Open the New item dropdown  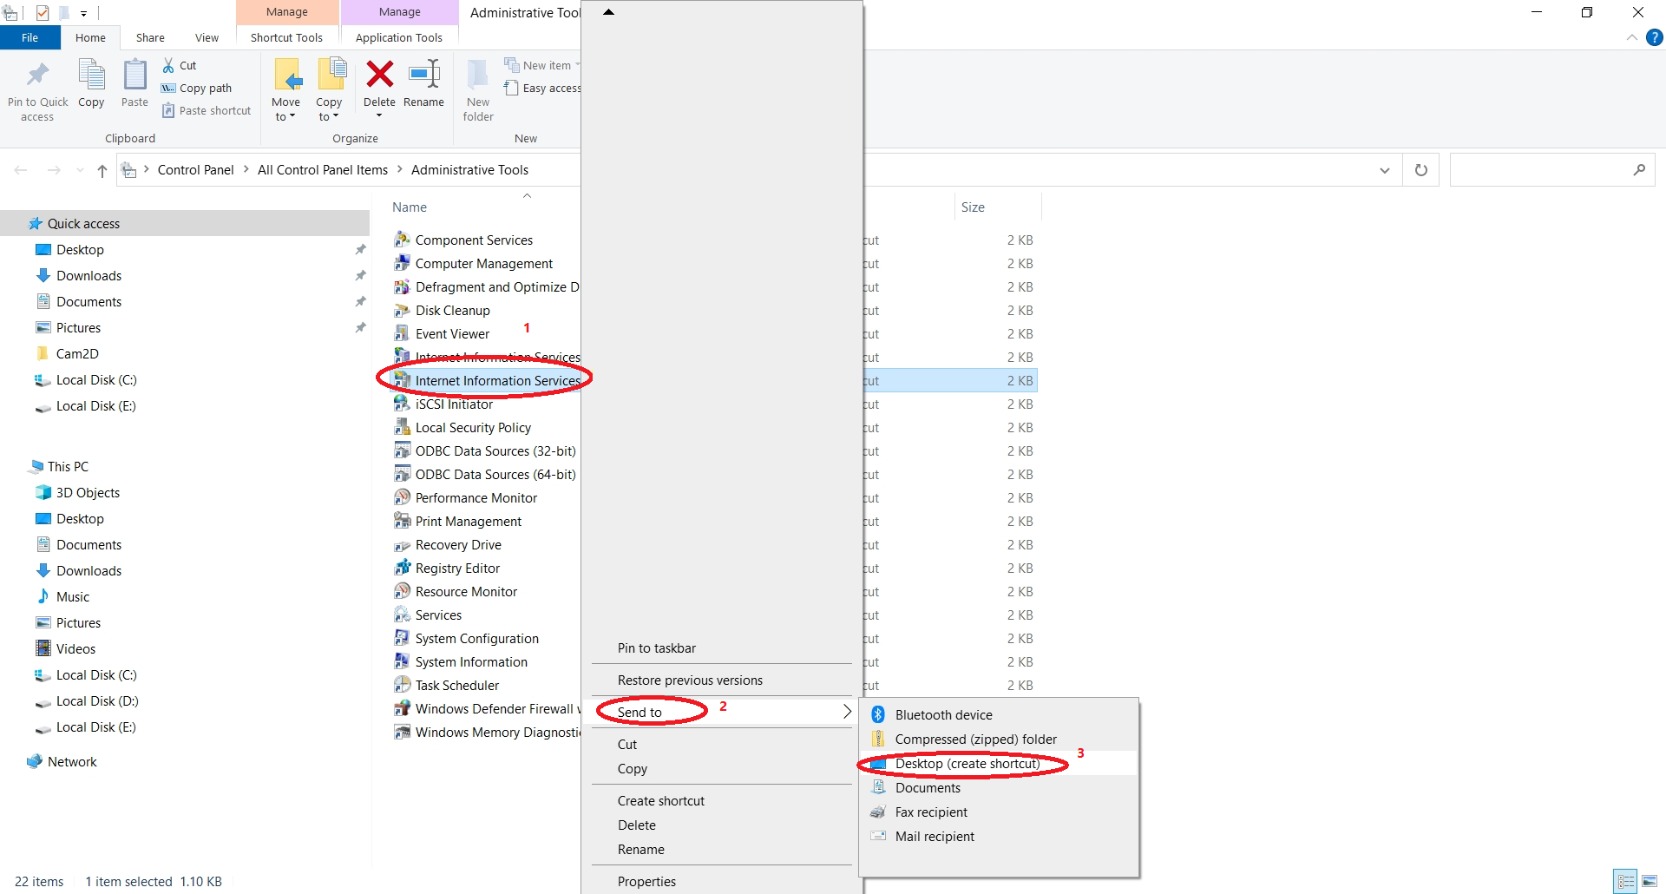(541, 65)
